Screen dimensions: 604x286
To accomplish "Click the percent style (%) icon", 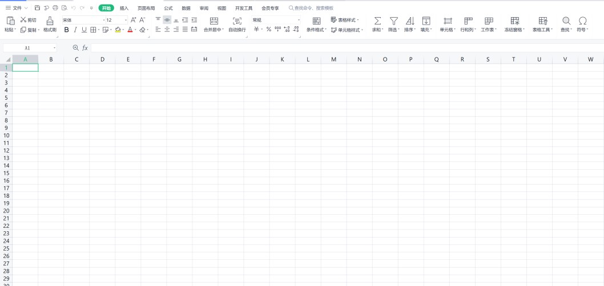I will pos(268,29).
